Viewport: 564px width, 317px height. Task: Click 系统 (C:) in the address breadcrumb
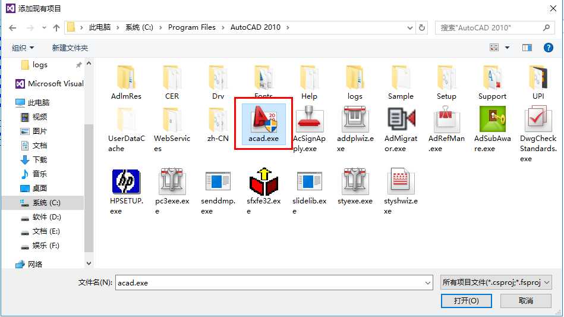pos(139,27)
